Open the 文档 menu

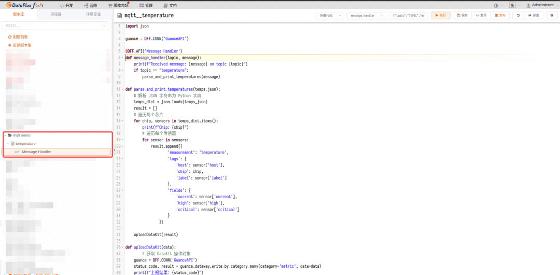click(x=170, y=6)
